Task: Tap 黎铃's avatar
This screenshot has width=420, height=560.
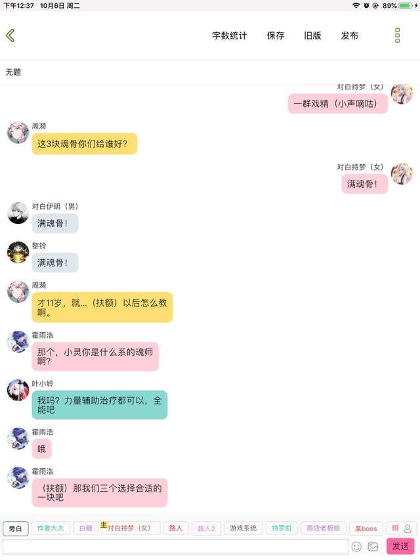Action: pyautogui.click(x=18, y=252)
